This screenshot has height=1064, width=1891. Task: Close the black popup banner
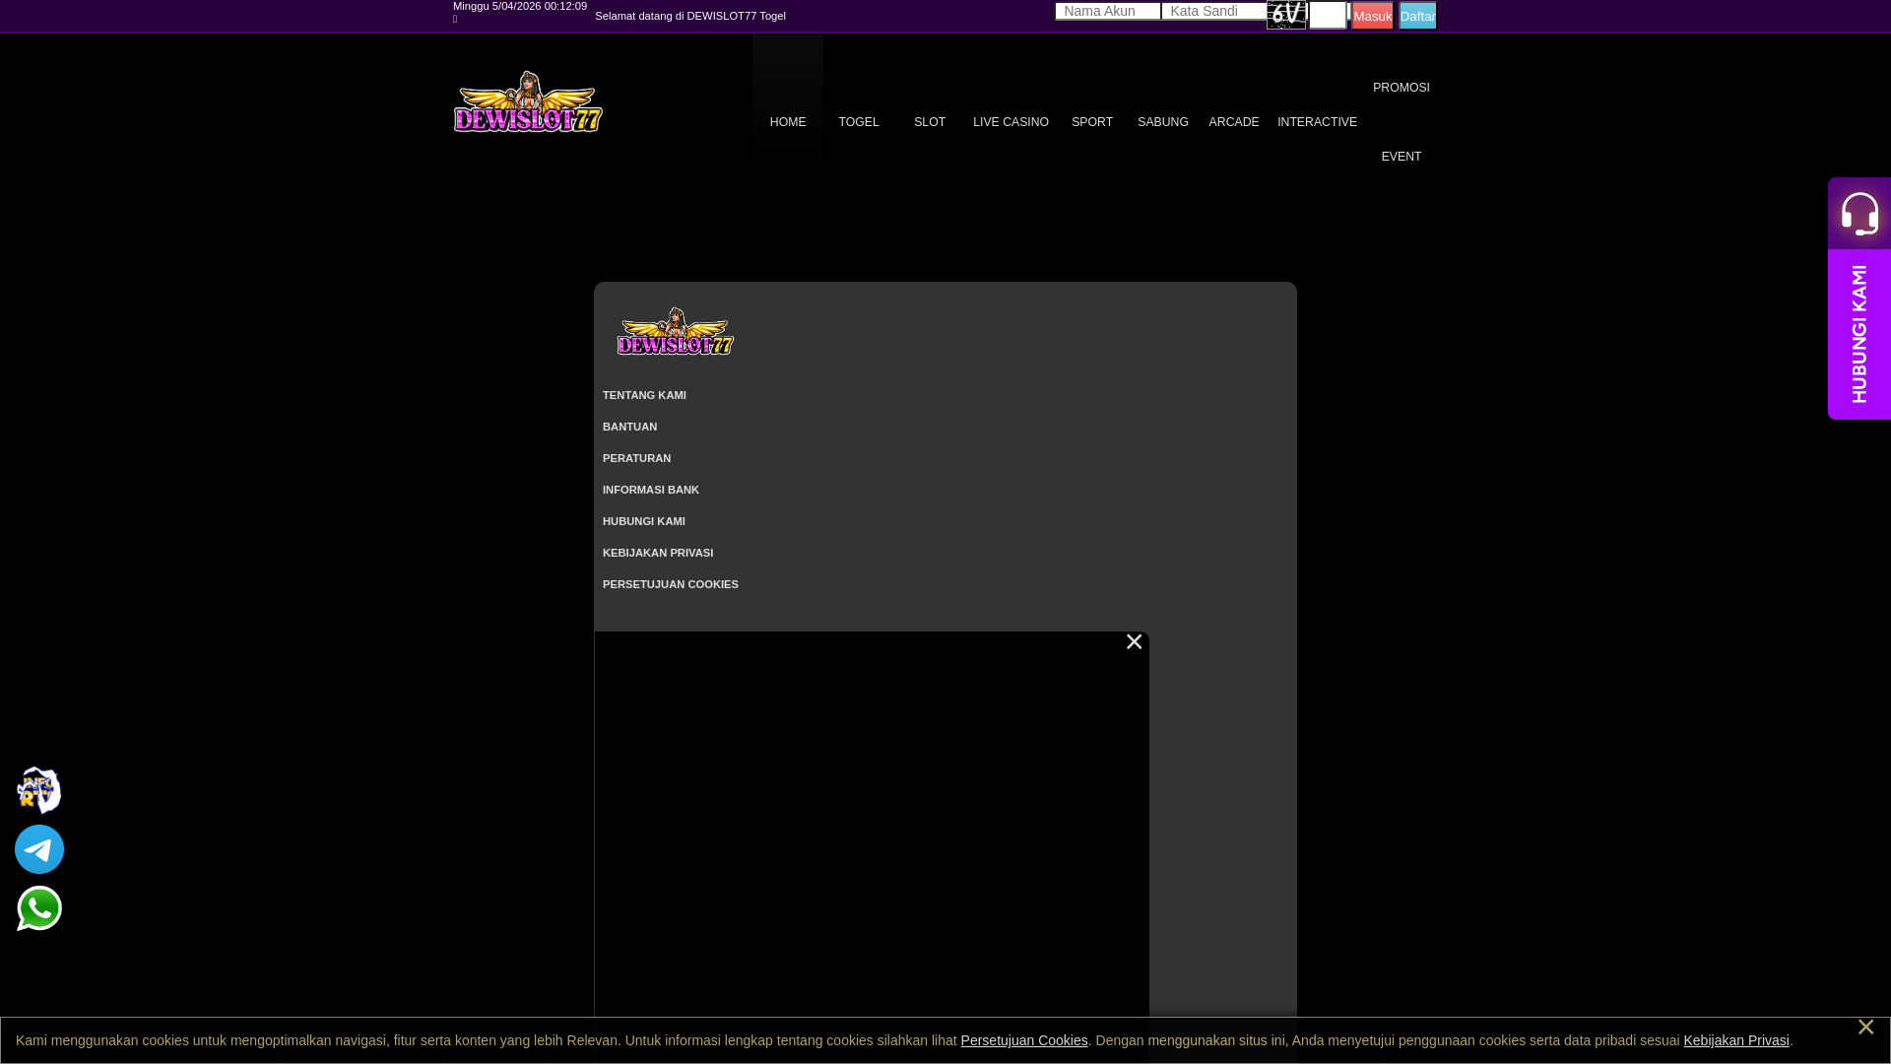1134,642
